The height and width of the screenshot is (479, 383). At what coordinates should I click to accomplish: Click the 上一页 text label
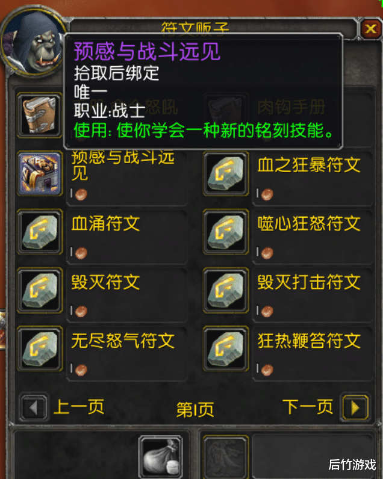coord(79,407)
